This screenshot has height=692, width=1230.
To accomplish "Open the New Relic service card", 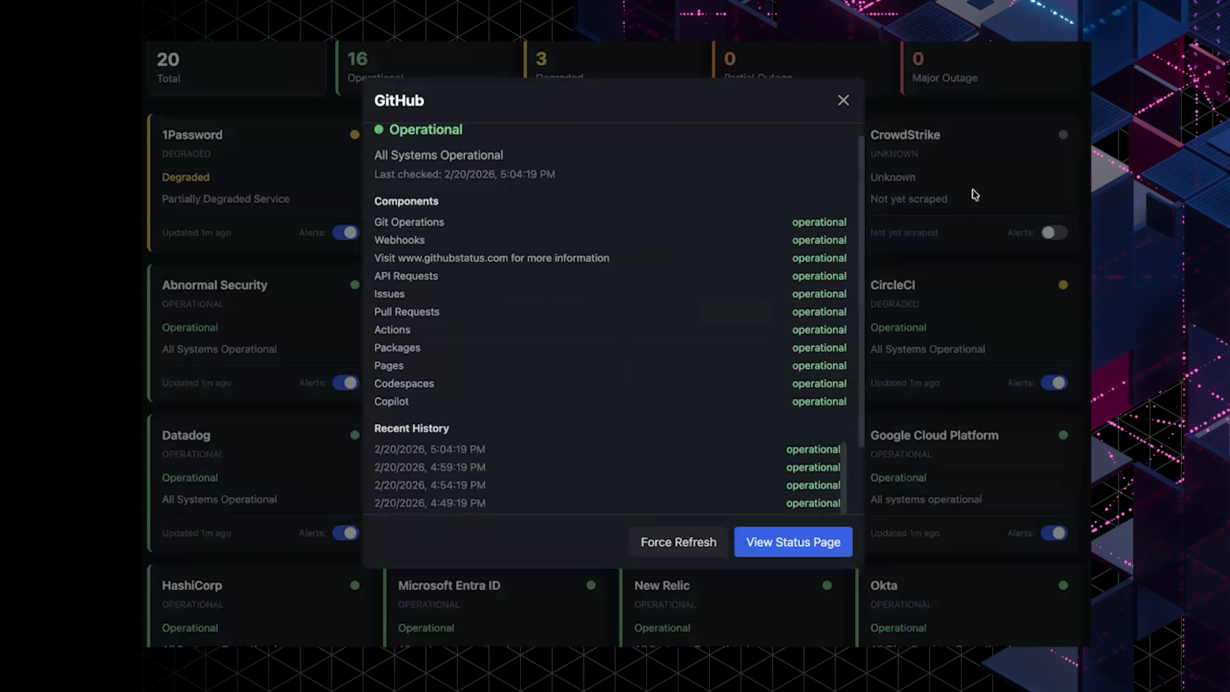I will click(732, 609).
